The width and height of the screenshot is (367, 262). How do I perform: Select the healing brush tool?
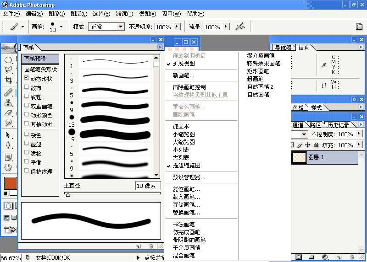(8, 93)
